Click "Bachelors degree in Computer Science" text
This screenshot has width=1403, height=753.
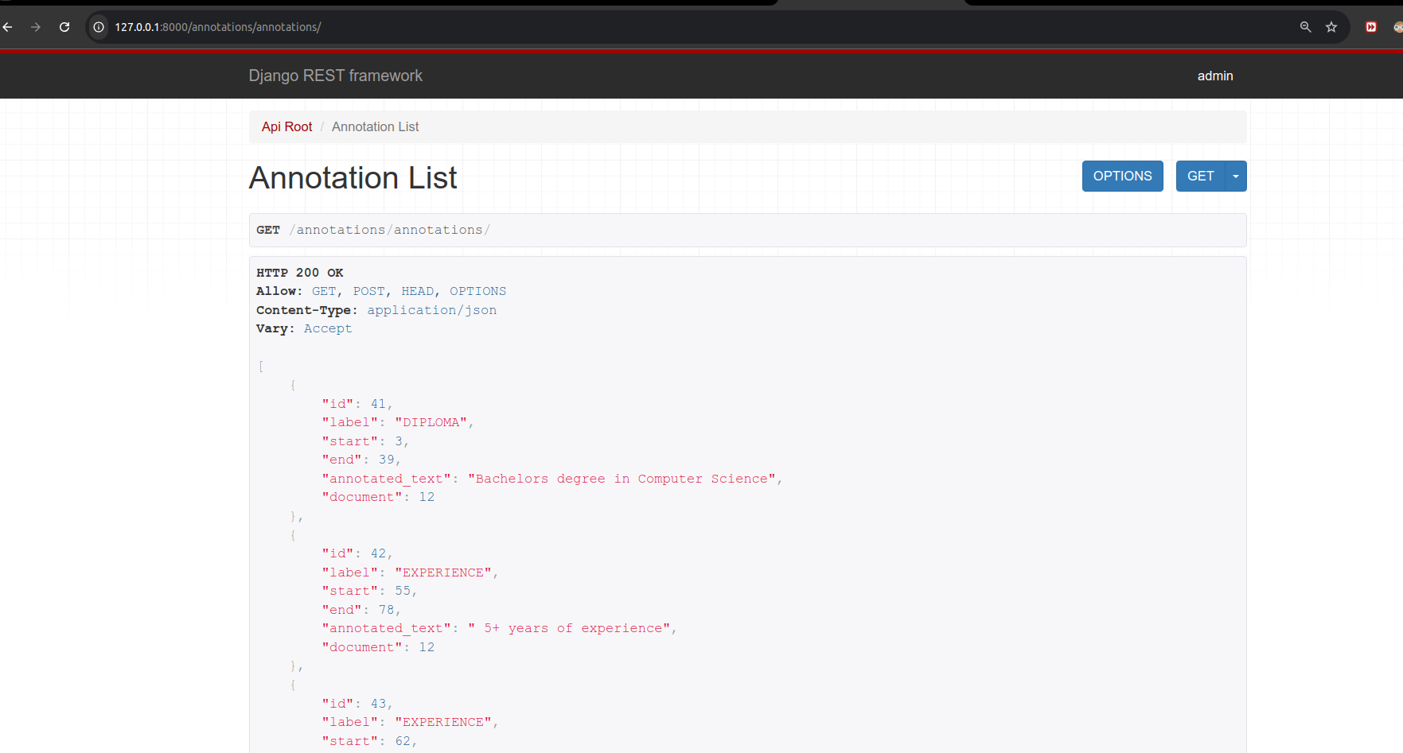pos(622,479)
